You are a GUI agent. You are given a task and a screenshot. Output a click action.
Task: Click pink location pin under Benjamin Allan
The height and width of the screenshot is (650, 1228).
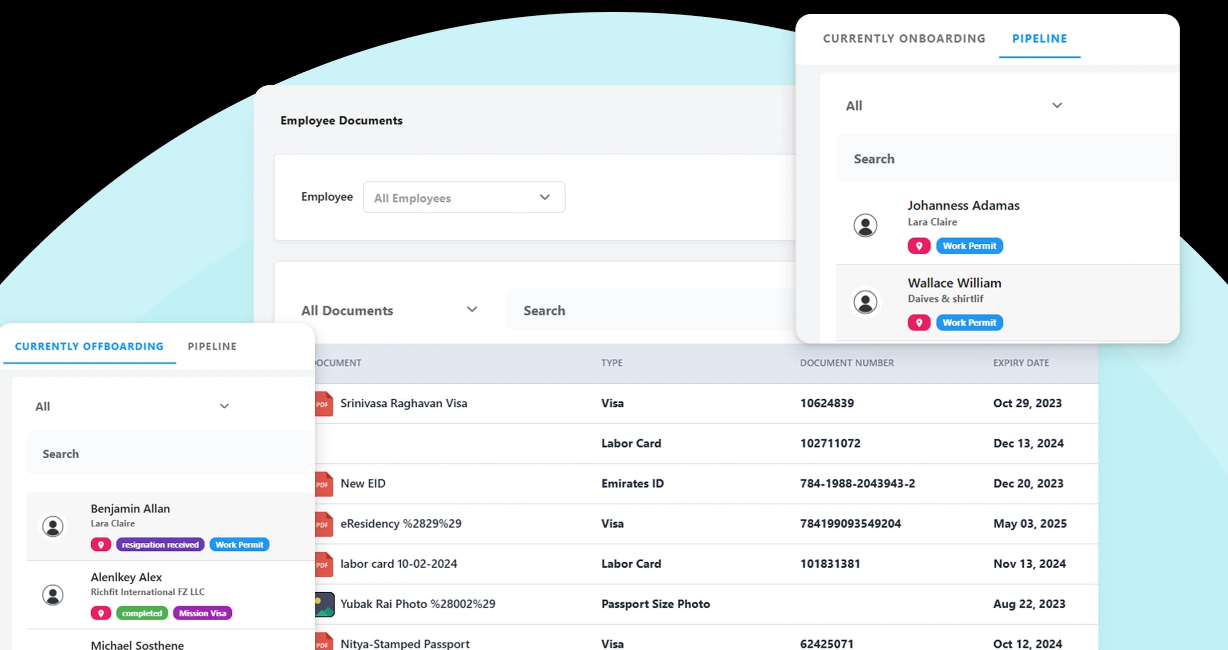coord(101,544)
